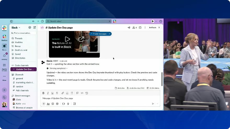
Task: Open More options in left rail
Action: 4,78
